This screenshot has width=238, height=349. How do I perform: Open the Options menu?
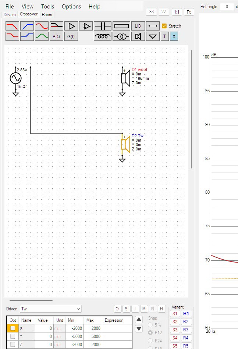coord(71,7)
